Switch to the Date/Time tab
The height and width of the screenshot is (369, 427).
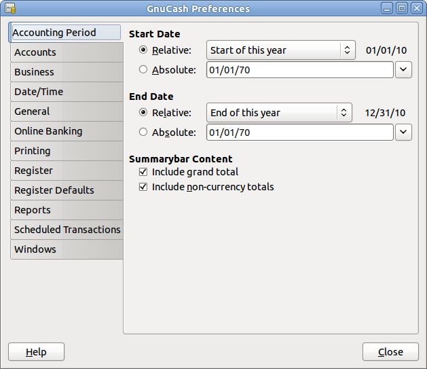tap(67, 92)
